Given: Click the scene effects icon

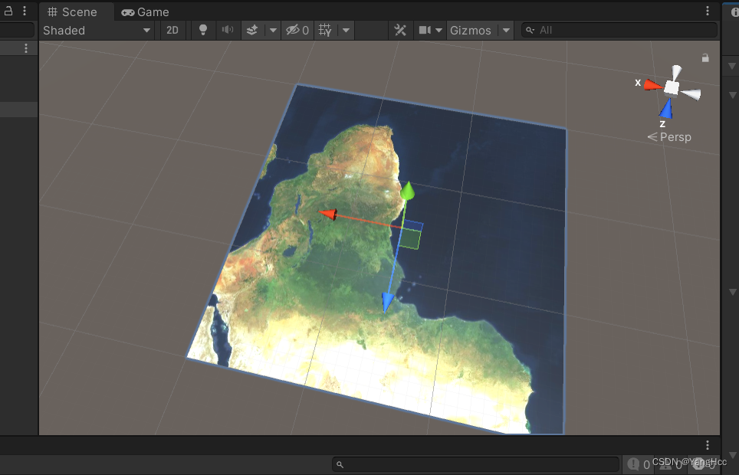Looking at the screenshot, I should pyautogui.click(x=251, y=30).
